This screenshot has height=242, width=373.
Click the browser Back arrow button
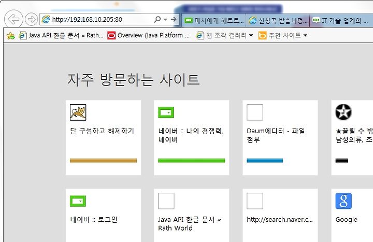coord(13,19)
